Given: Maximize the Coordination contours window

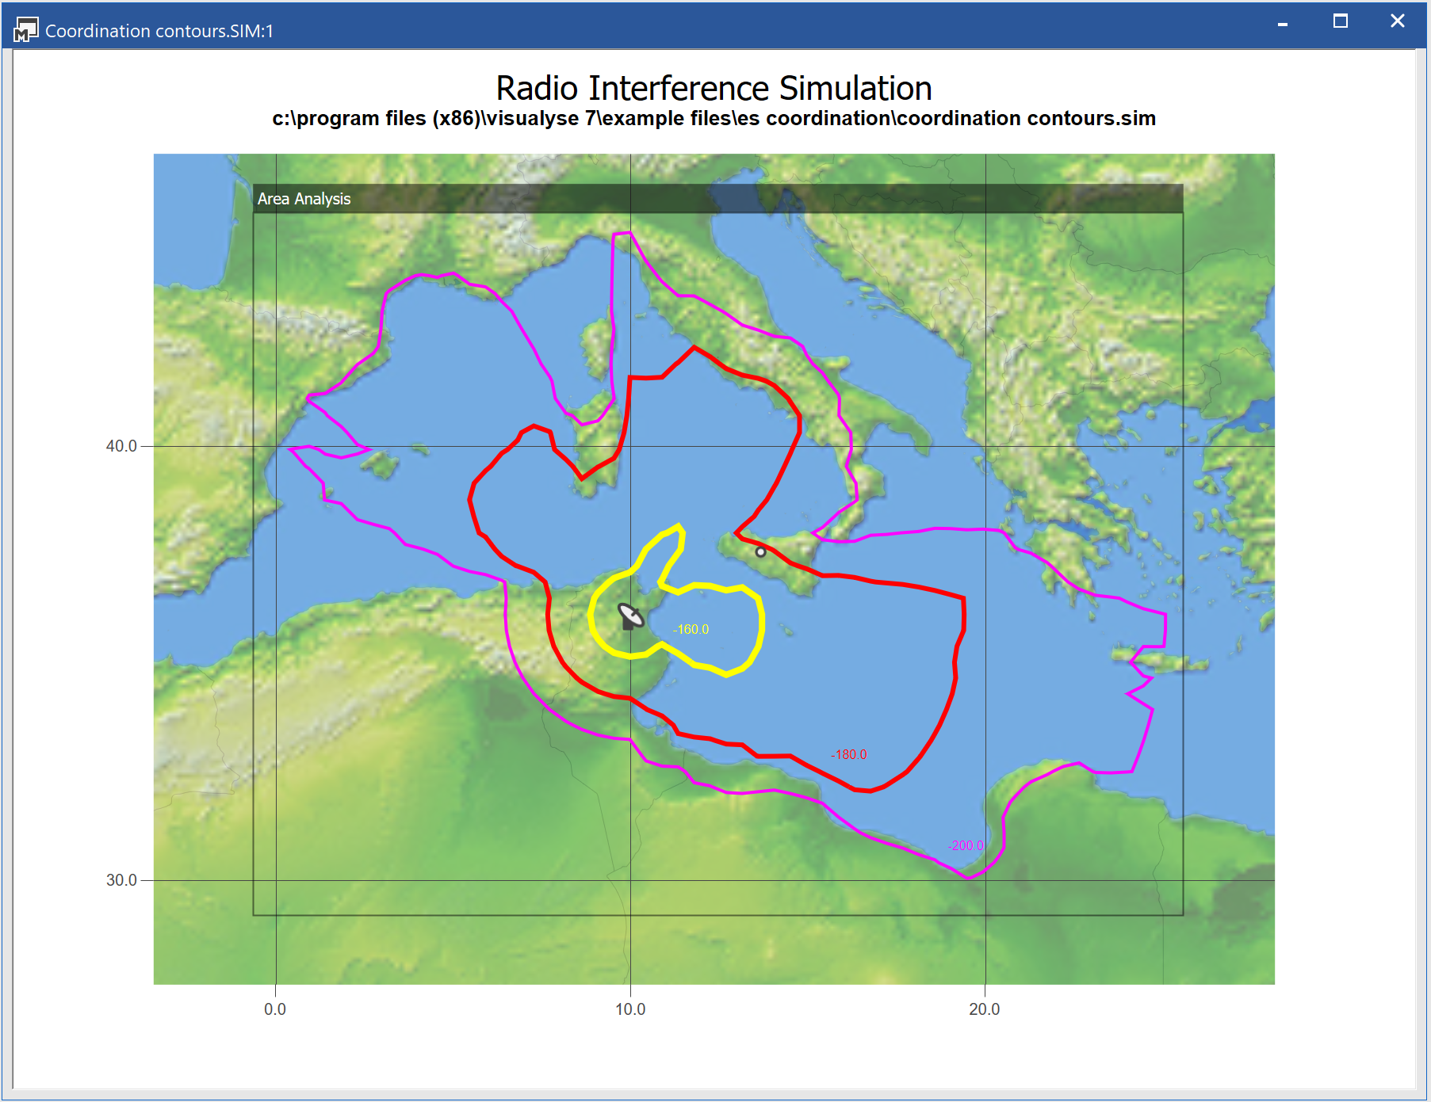Looking at the screenshot, I should point(1341,21).
